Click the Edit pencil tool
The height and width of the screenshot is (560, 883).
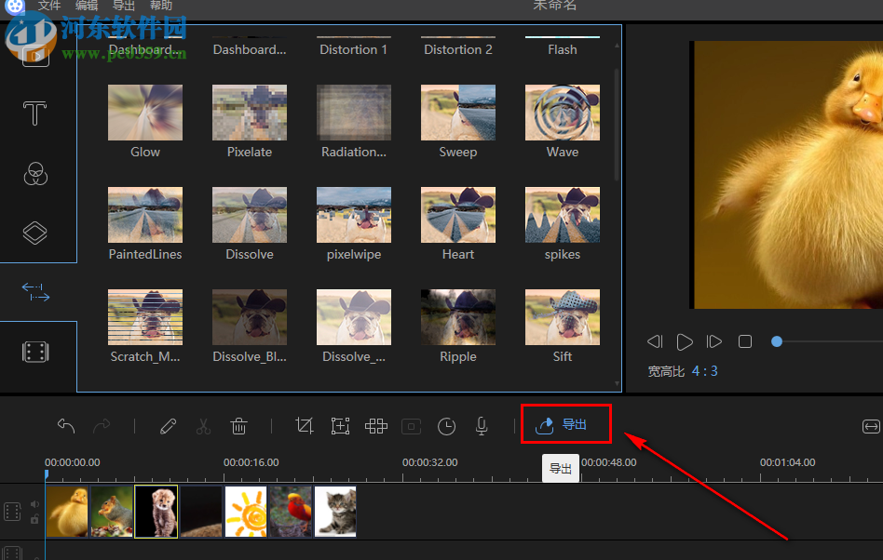pyautogui.click(x=168, y=426)
